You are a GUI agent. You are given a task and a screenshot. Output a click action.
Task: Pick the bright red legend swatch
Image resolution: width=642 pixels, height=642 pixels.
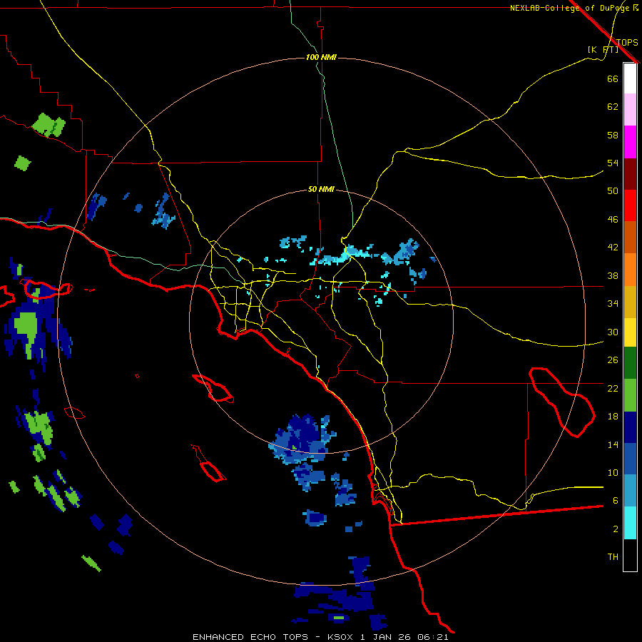click(x=630, y=205)
